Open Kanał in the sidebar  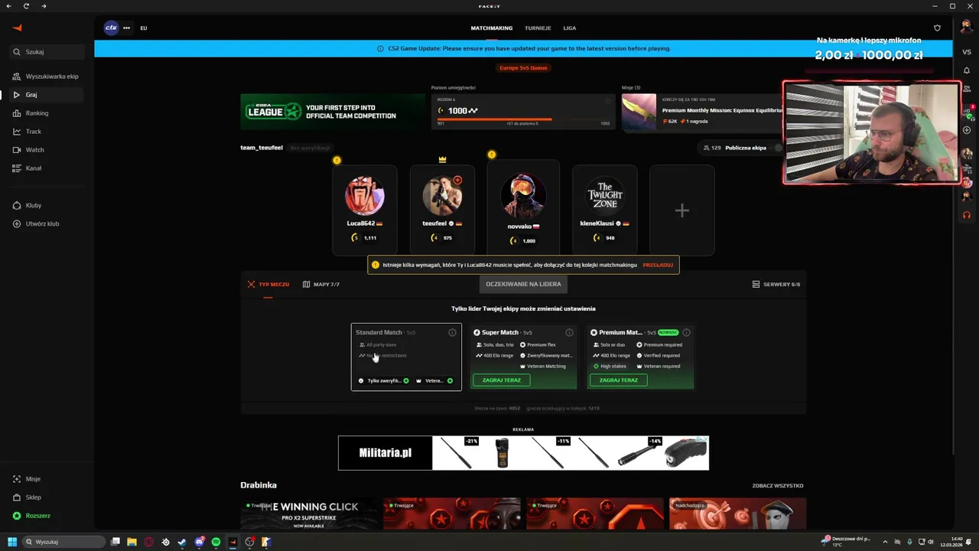point(47,168)
